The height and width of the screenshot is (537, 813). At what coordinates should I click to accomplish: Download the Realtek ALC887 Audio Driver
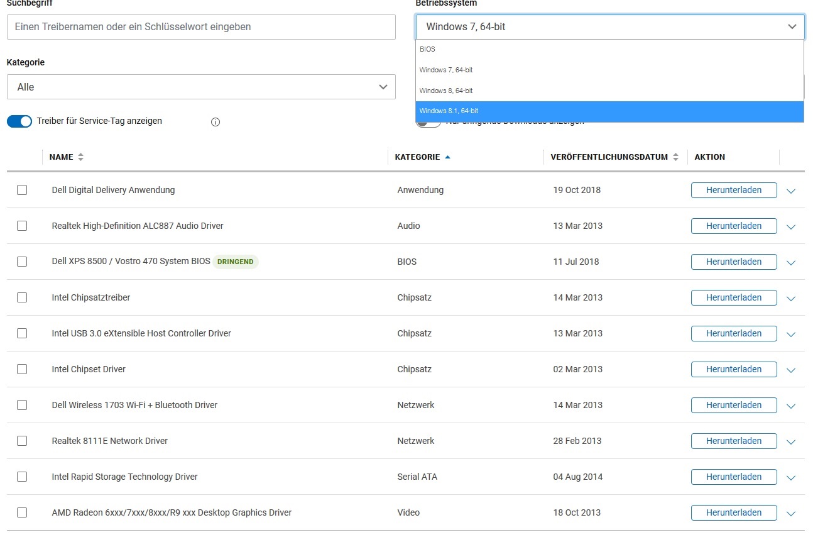click(x=734, y=226)
